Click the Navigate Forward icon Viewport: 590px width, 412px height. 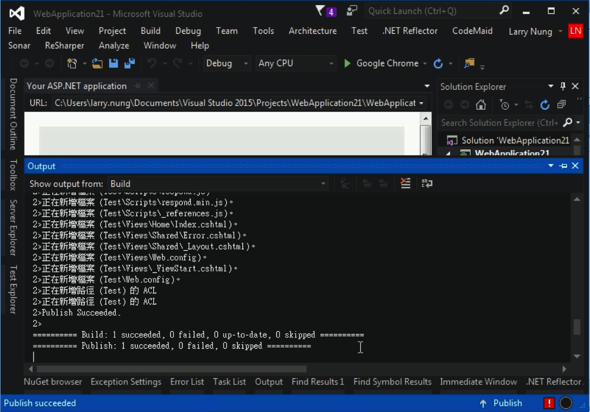(x=49, y=63)
